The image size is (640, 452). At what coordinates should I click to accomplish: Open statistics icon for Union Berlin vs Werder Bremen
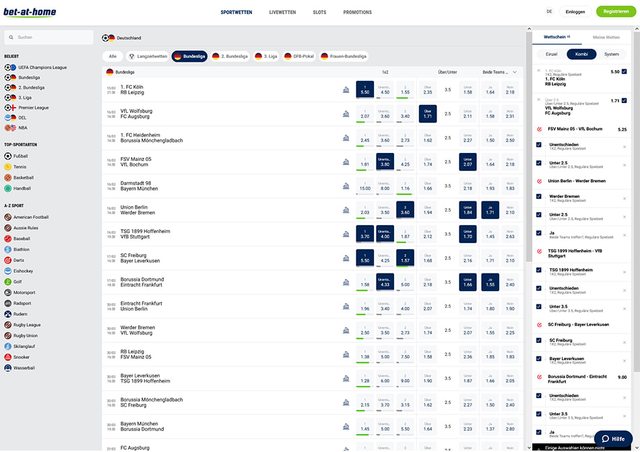(346, 210)
